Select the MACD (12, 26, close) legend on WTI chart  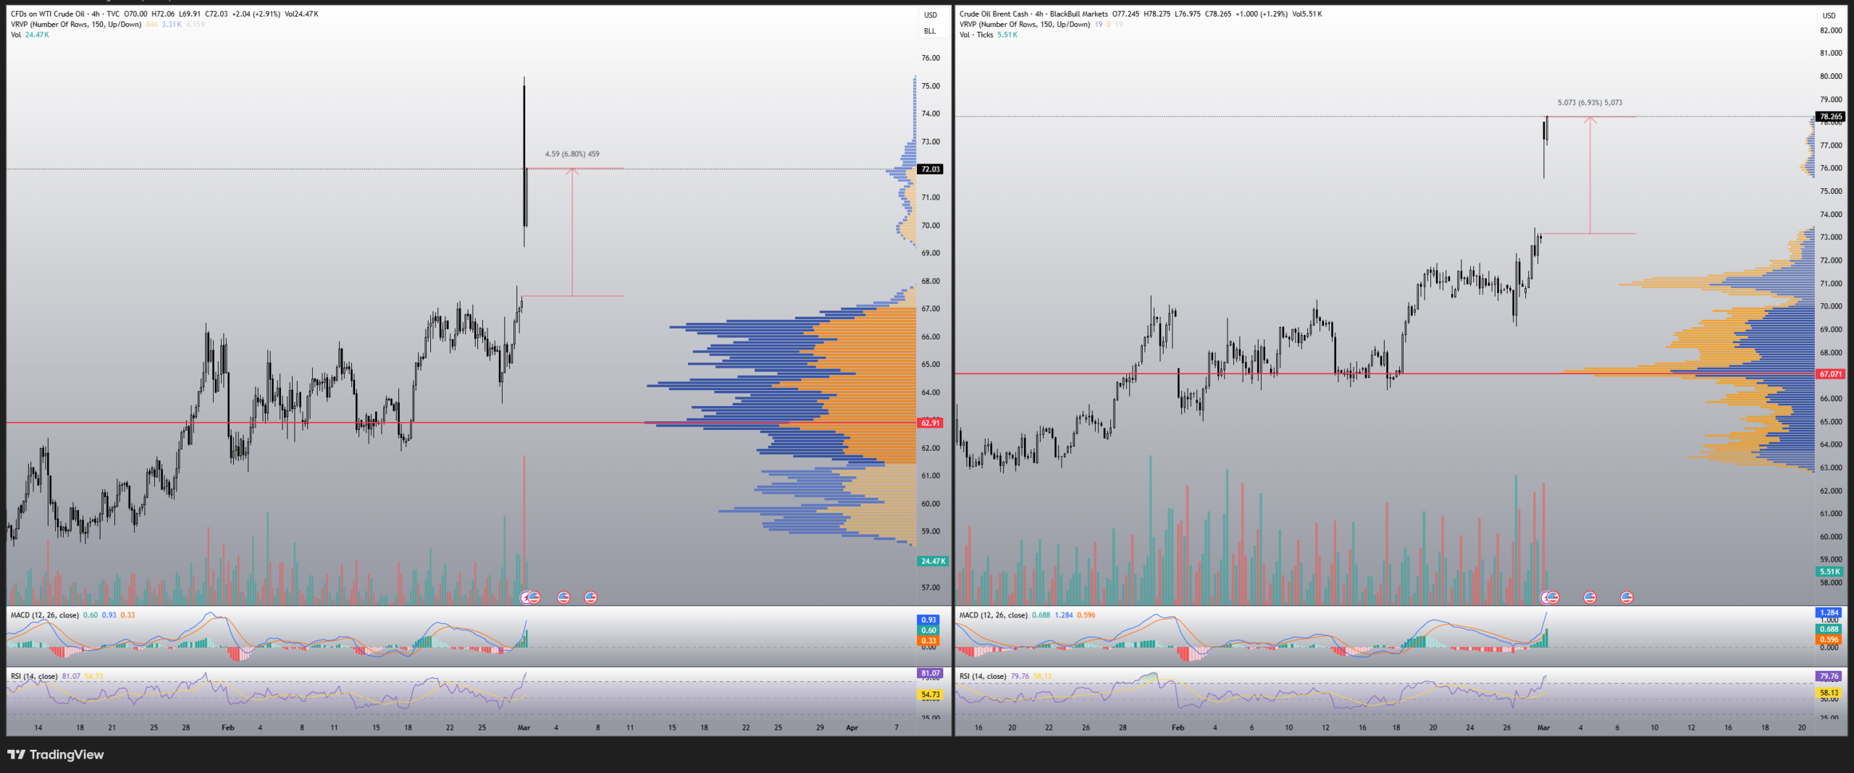45,615
